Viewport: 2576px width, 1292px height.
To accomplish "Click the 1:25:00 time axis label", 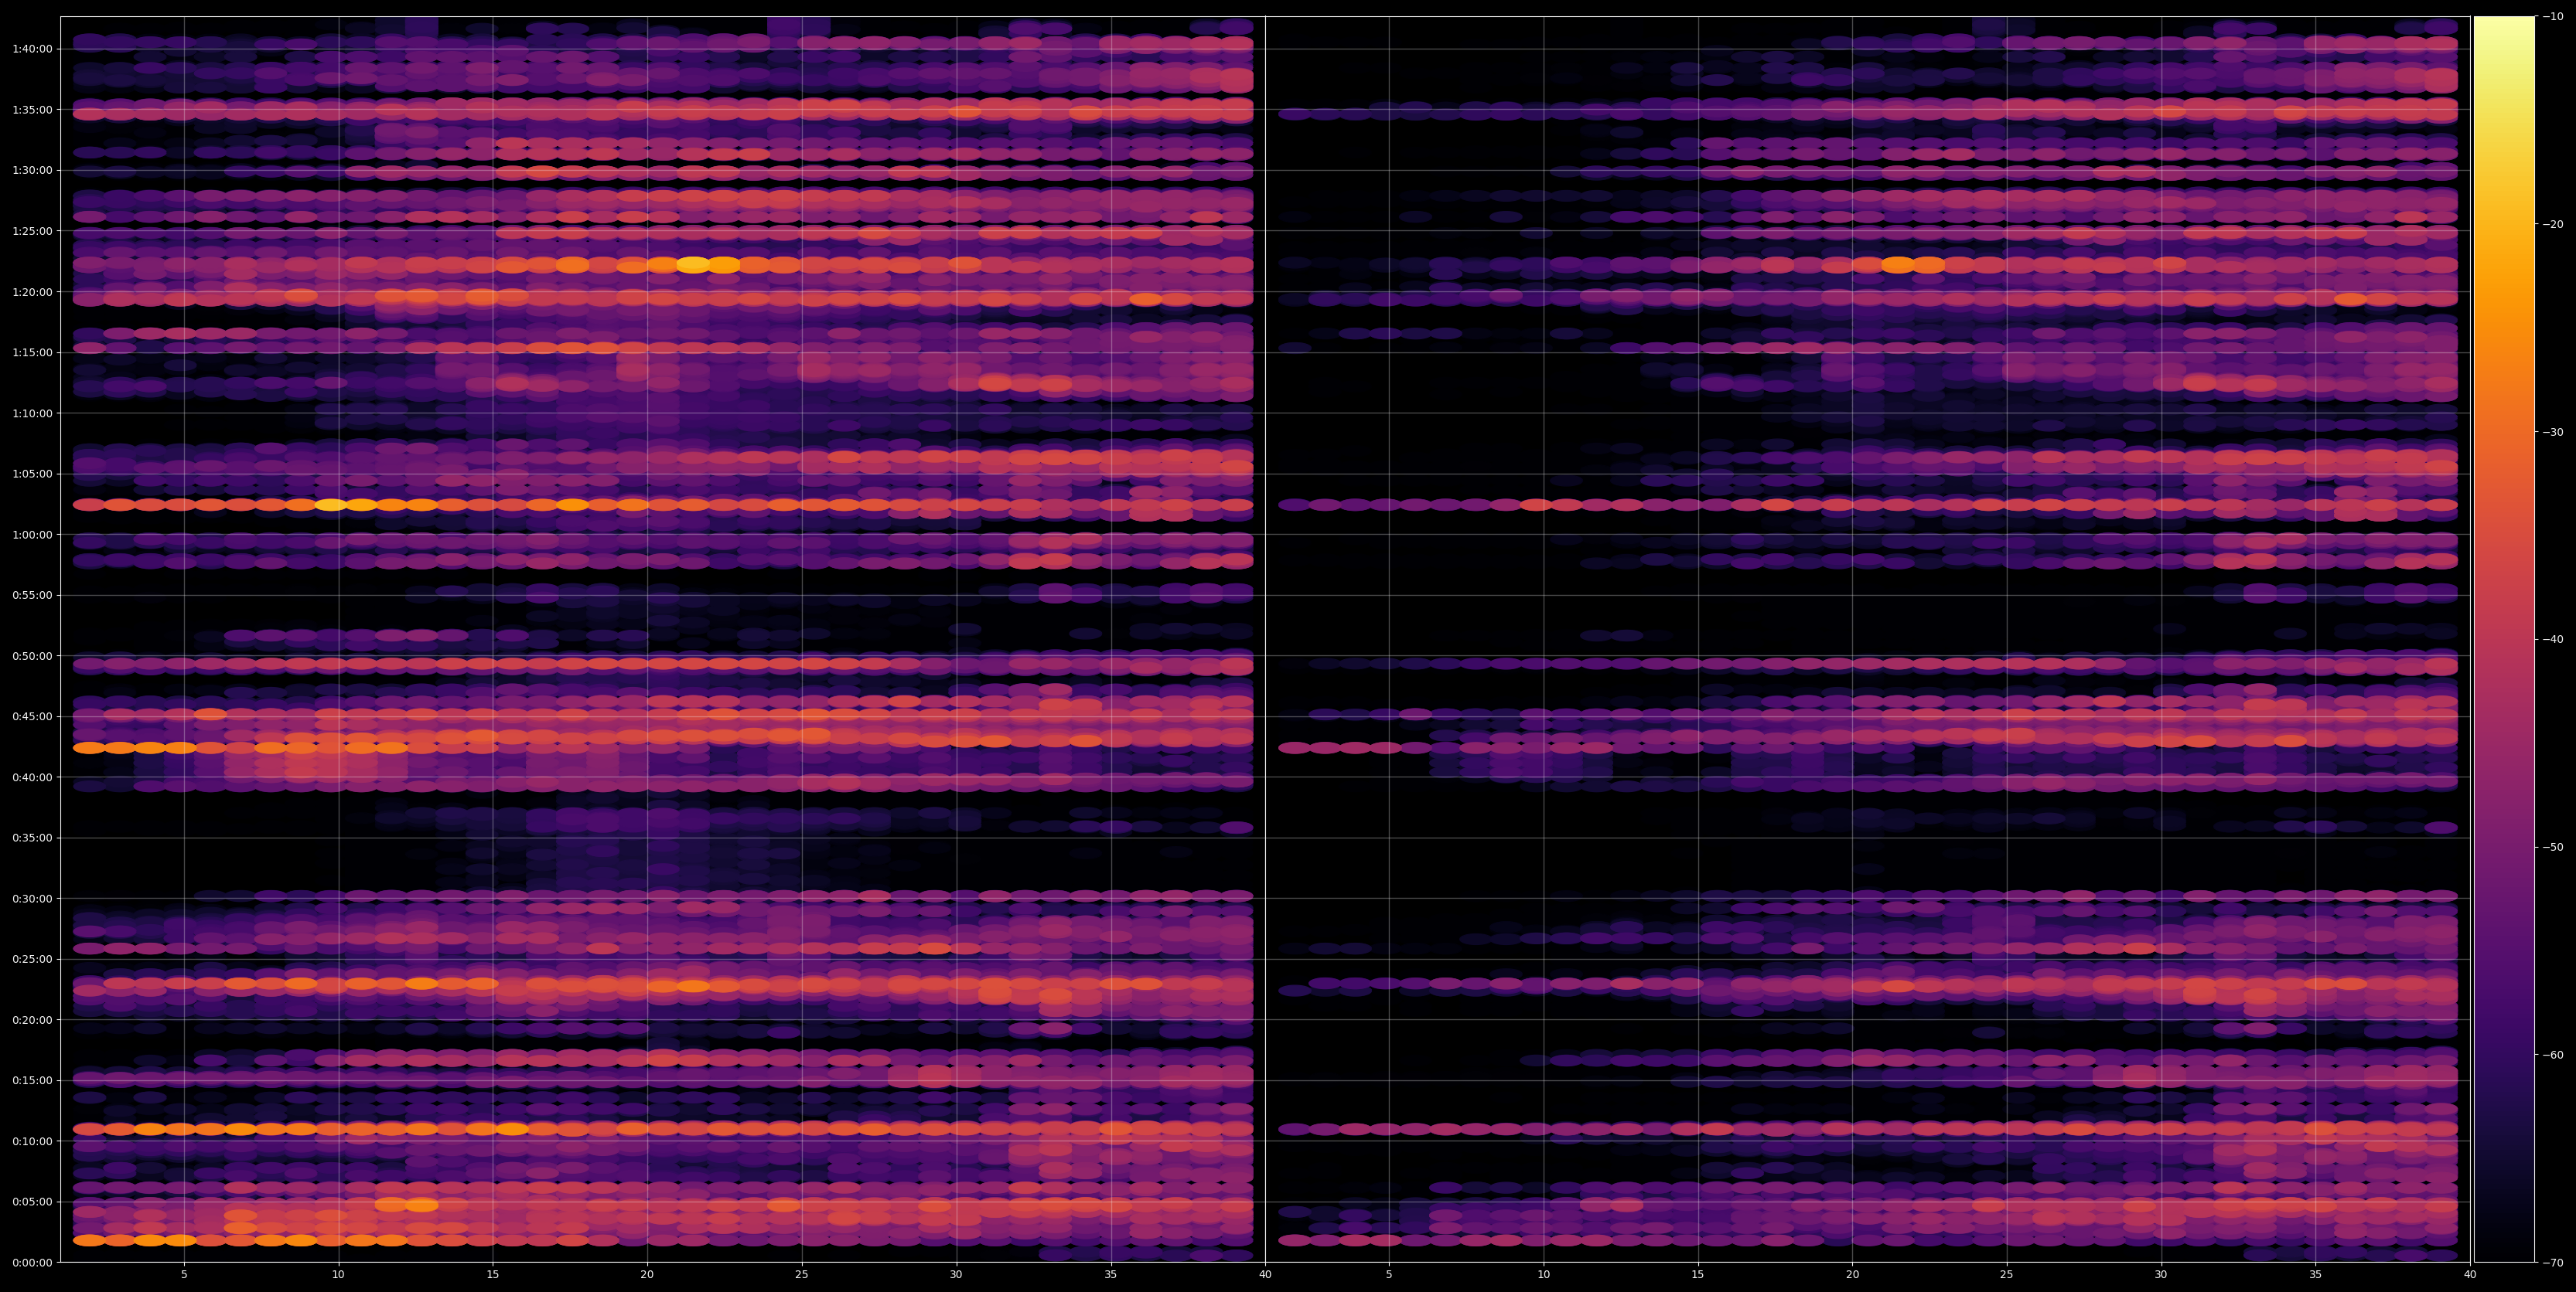I will tap(32, 231).
